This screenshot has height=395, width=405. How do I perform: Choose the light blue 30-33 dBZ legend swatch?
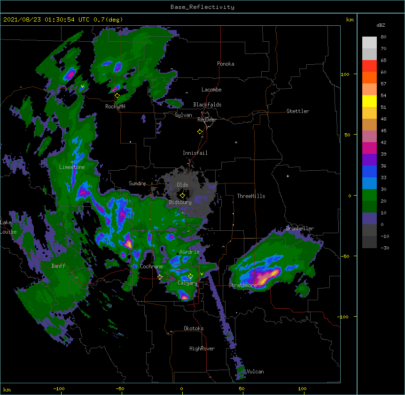[369, 183]
